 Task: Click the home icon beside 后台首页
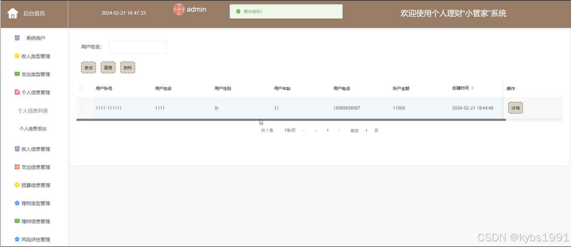pos(13,13)
